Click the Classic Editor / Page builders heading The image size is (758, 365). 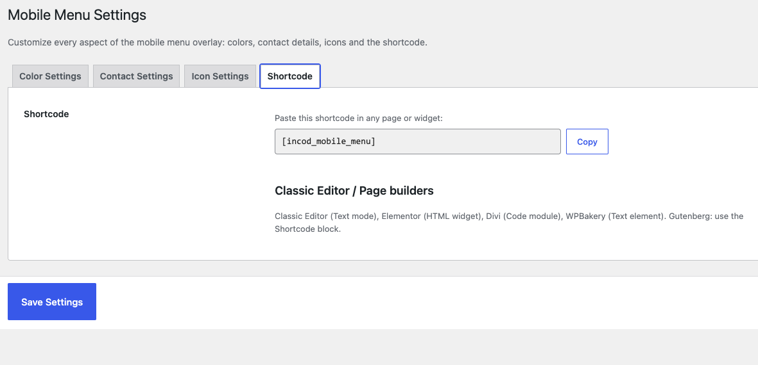354,191
